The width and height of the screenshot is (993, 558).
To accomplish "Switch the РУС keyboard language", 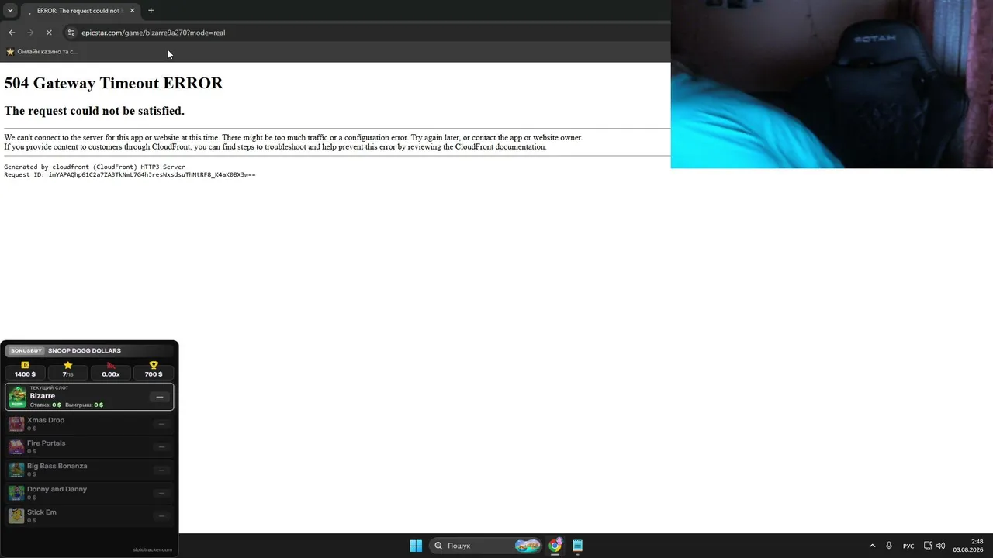I will (908, 546).
